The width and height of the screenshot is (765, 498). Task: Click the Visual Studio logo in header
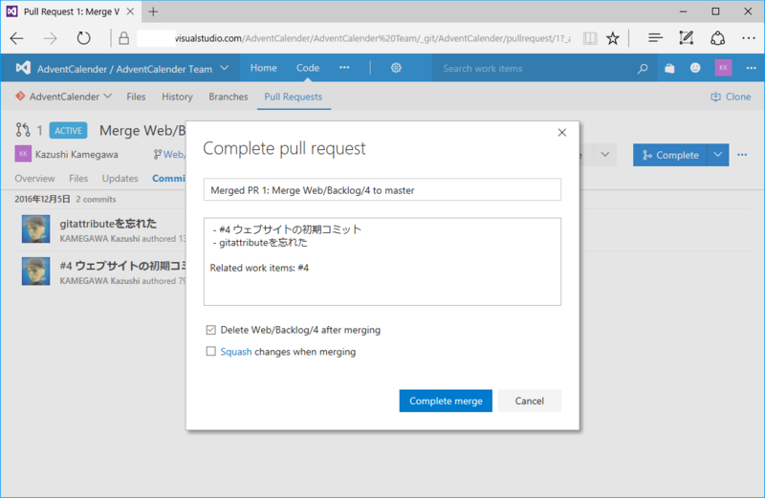23,68
